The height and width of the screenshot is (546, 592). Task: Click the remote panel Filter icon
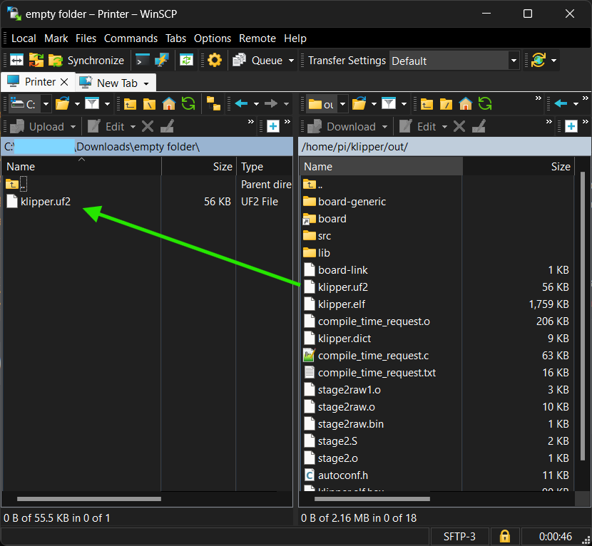tap(389, 103)
